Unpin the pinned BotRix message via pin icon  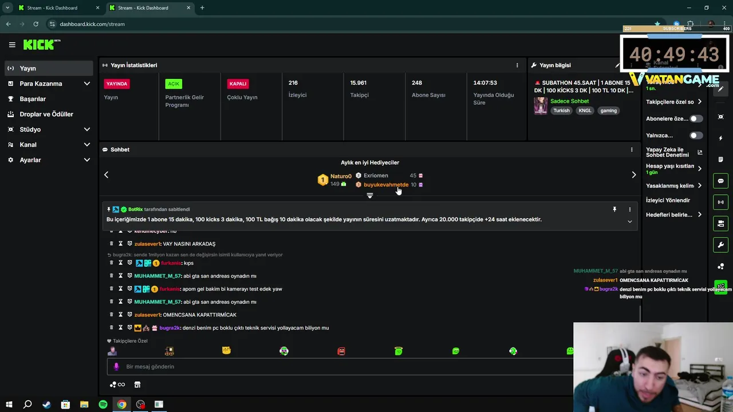[614, 209]
